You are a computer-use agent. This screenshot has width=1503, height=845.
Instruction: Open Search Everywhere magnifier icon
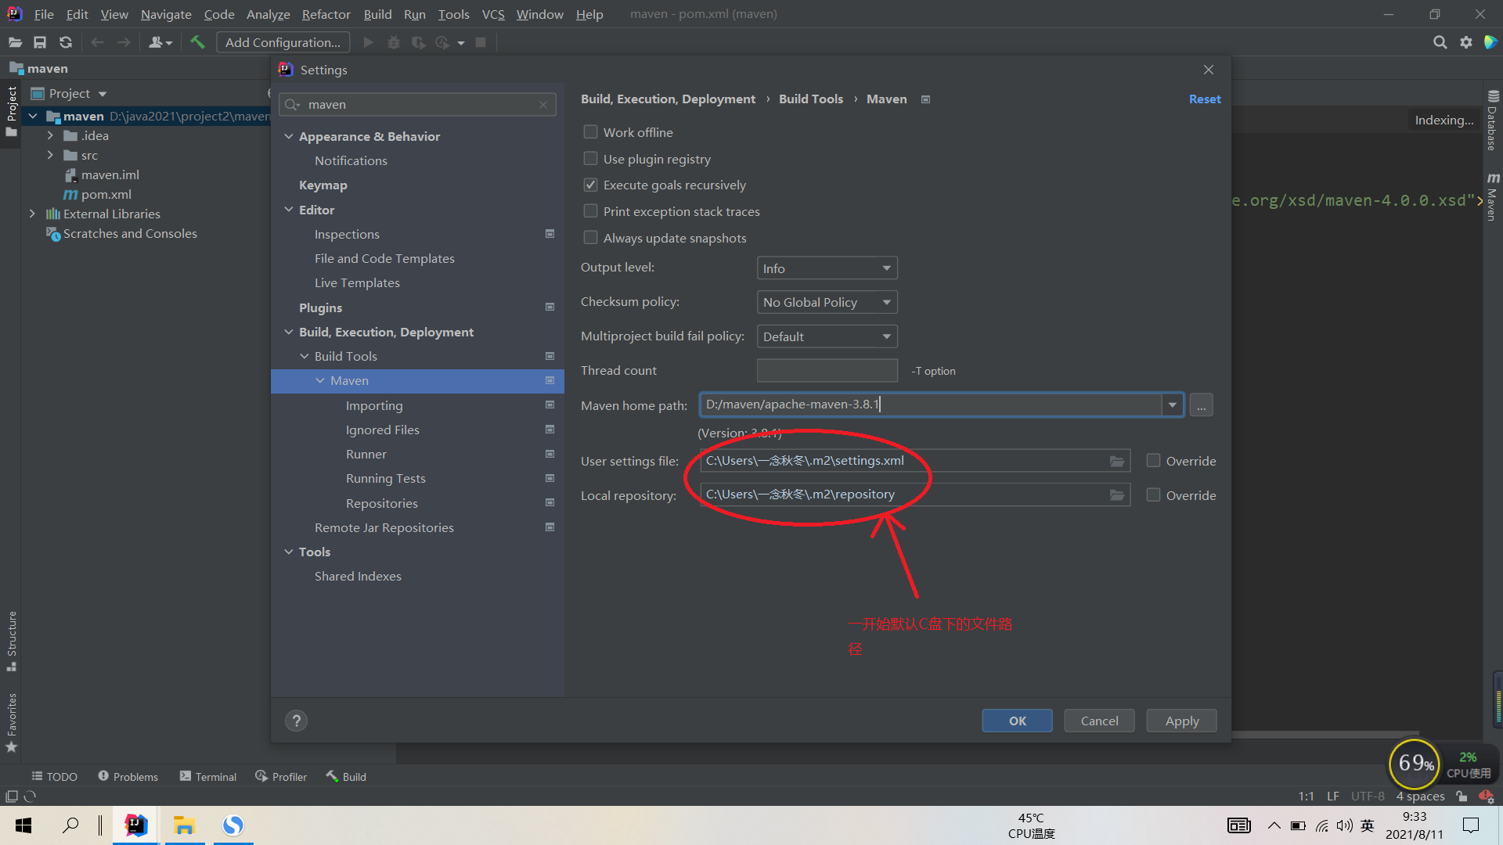1440,42
